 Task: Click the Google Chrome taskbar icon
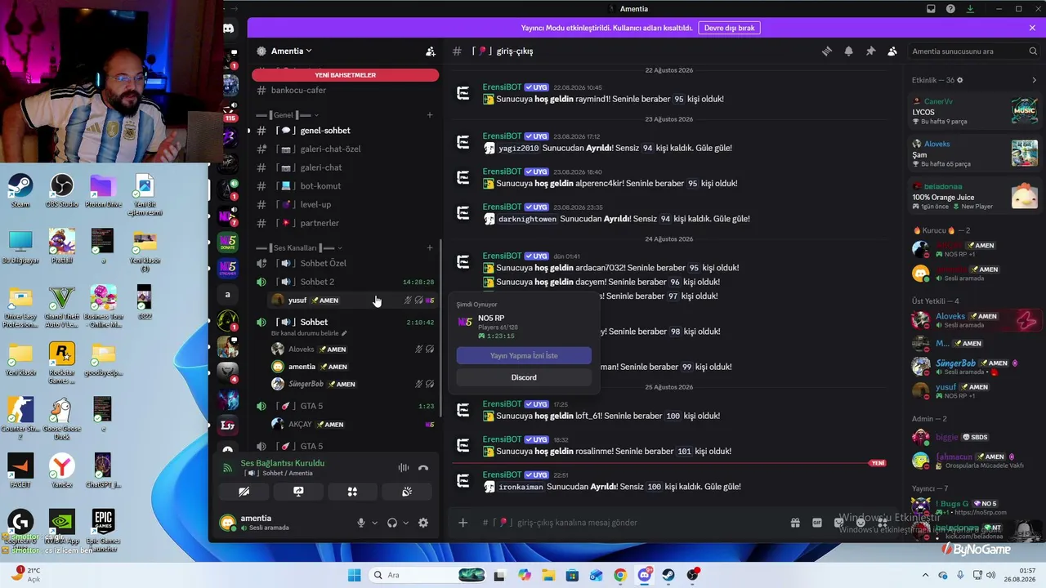click(620, 575)
